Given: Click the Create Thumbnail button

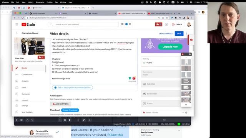Looking at the screenshot, I should pos(70,110).
